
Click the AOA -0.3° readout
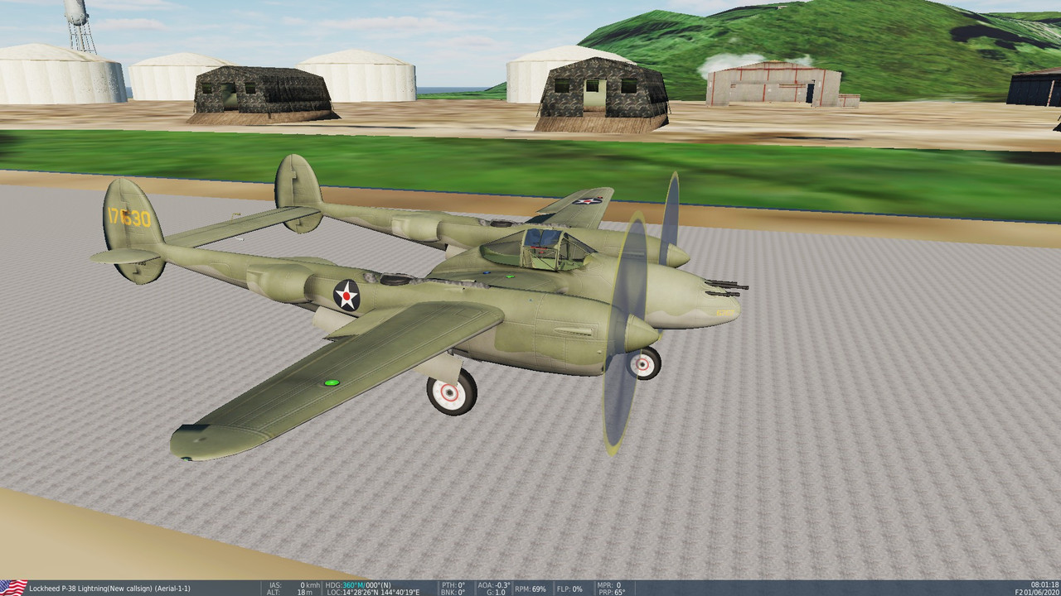[494, 584]
